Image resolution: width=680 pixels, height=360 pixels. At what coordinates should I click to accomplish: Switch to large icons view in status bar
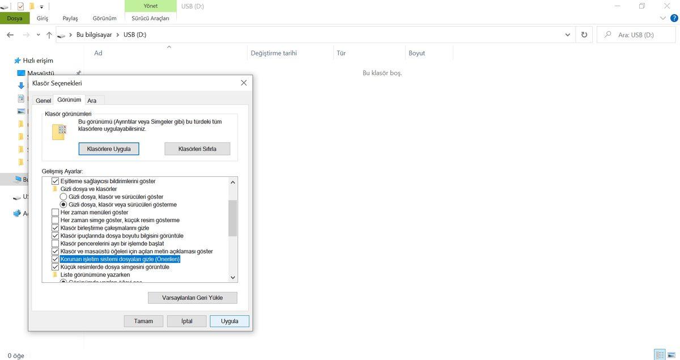pos(672,354)
